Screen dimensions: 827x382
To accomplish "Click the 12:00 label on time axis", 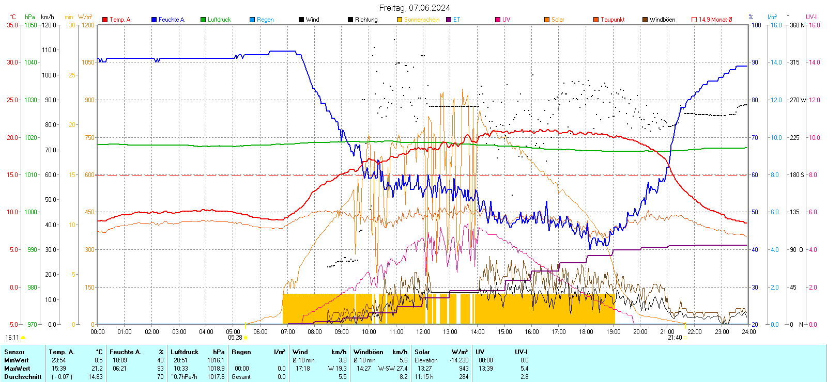I will point(423,332).
